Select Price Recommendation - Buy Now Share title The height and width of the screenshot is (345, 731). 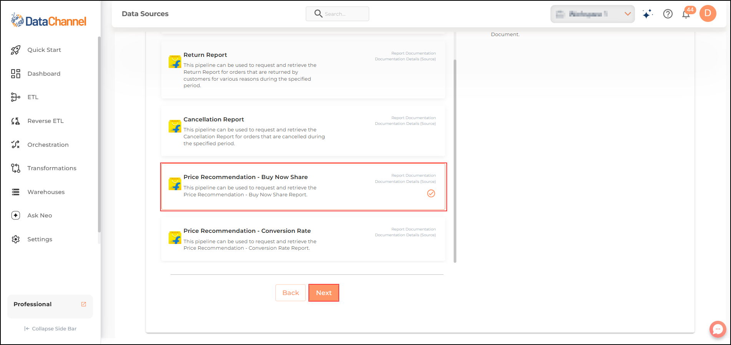click(245, 177)
